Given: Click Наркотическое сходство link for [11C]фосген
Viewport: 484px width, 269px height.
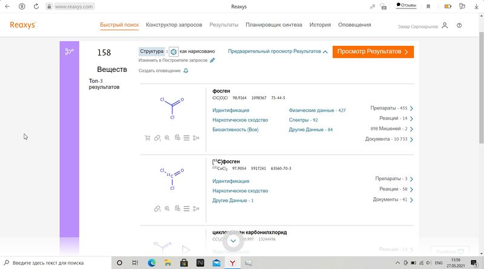Looking at the screenshot, I should coord(240,191).
